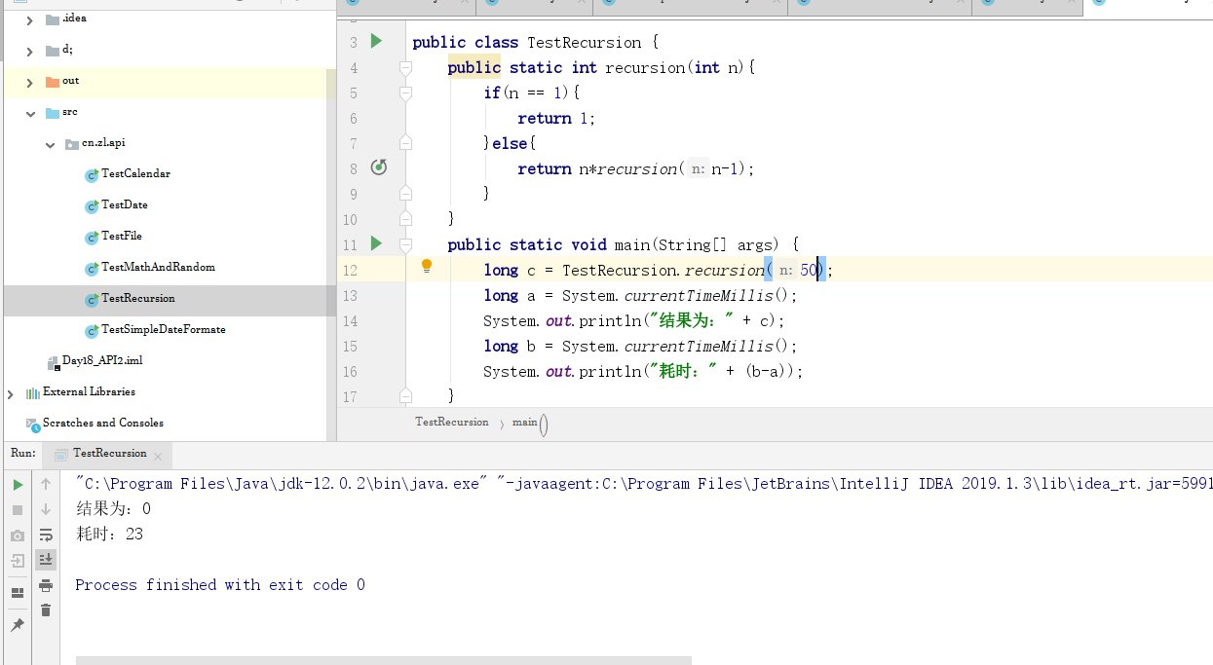Click the .idea folder label
Screen dimensions: 1213x665
[74, 18]
